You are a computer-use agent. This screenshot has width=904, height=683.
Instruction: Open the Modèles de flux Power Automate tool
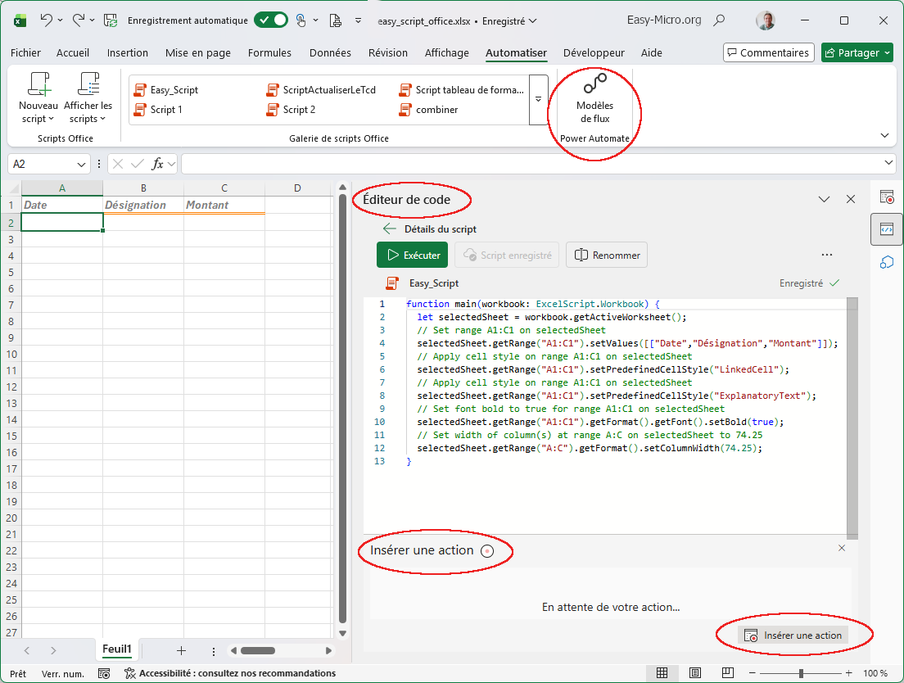(594, 100)
